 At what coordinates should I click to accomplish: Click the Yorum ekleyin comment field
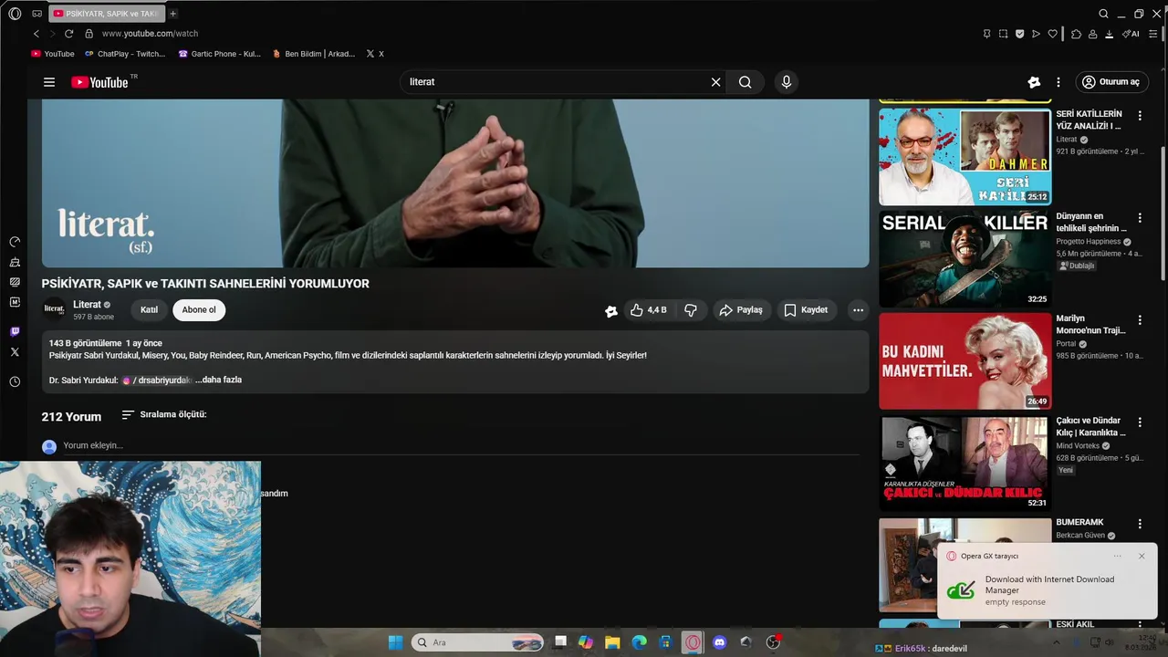coord(461,445)
